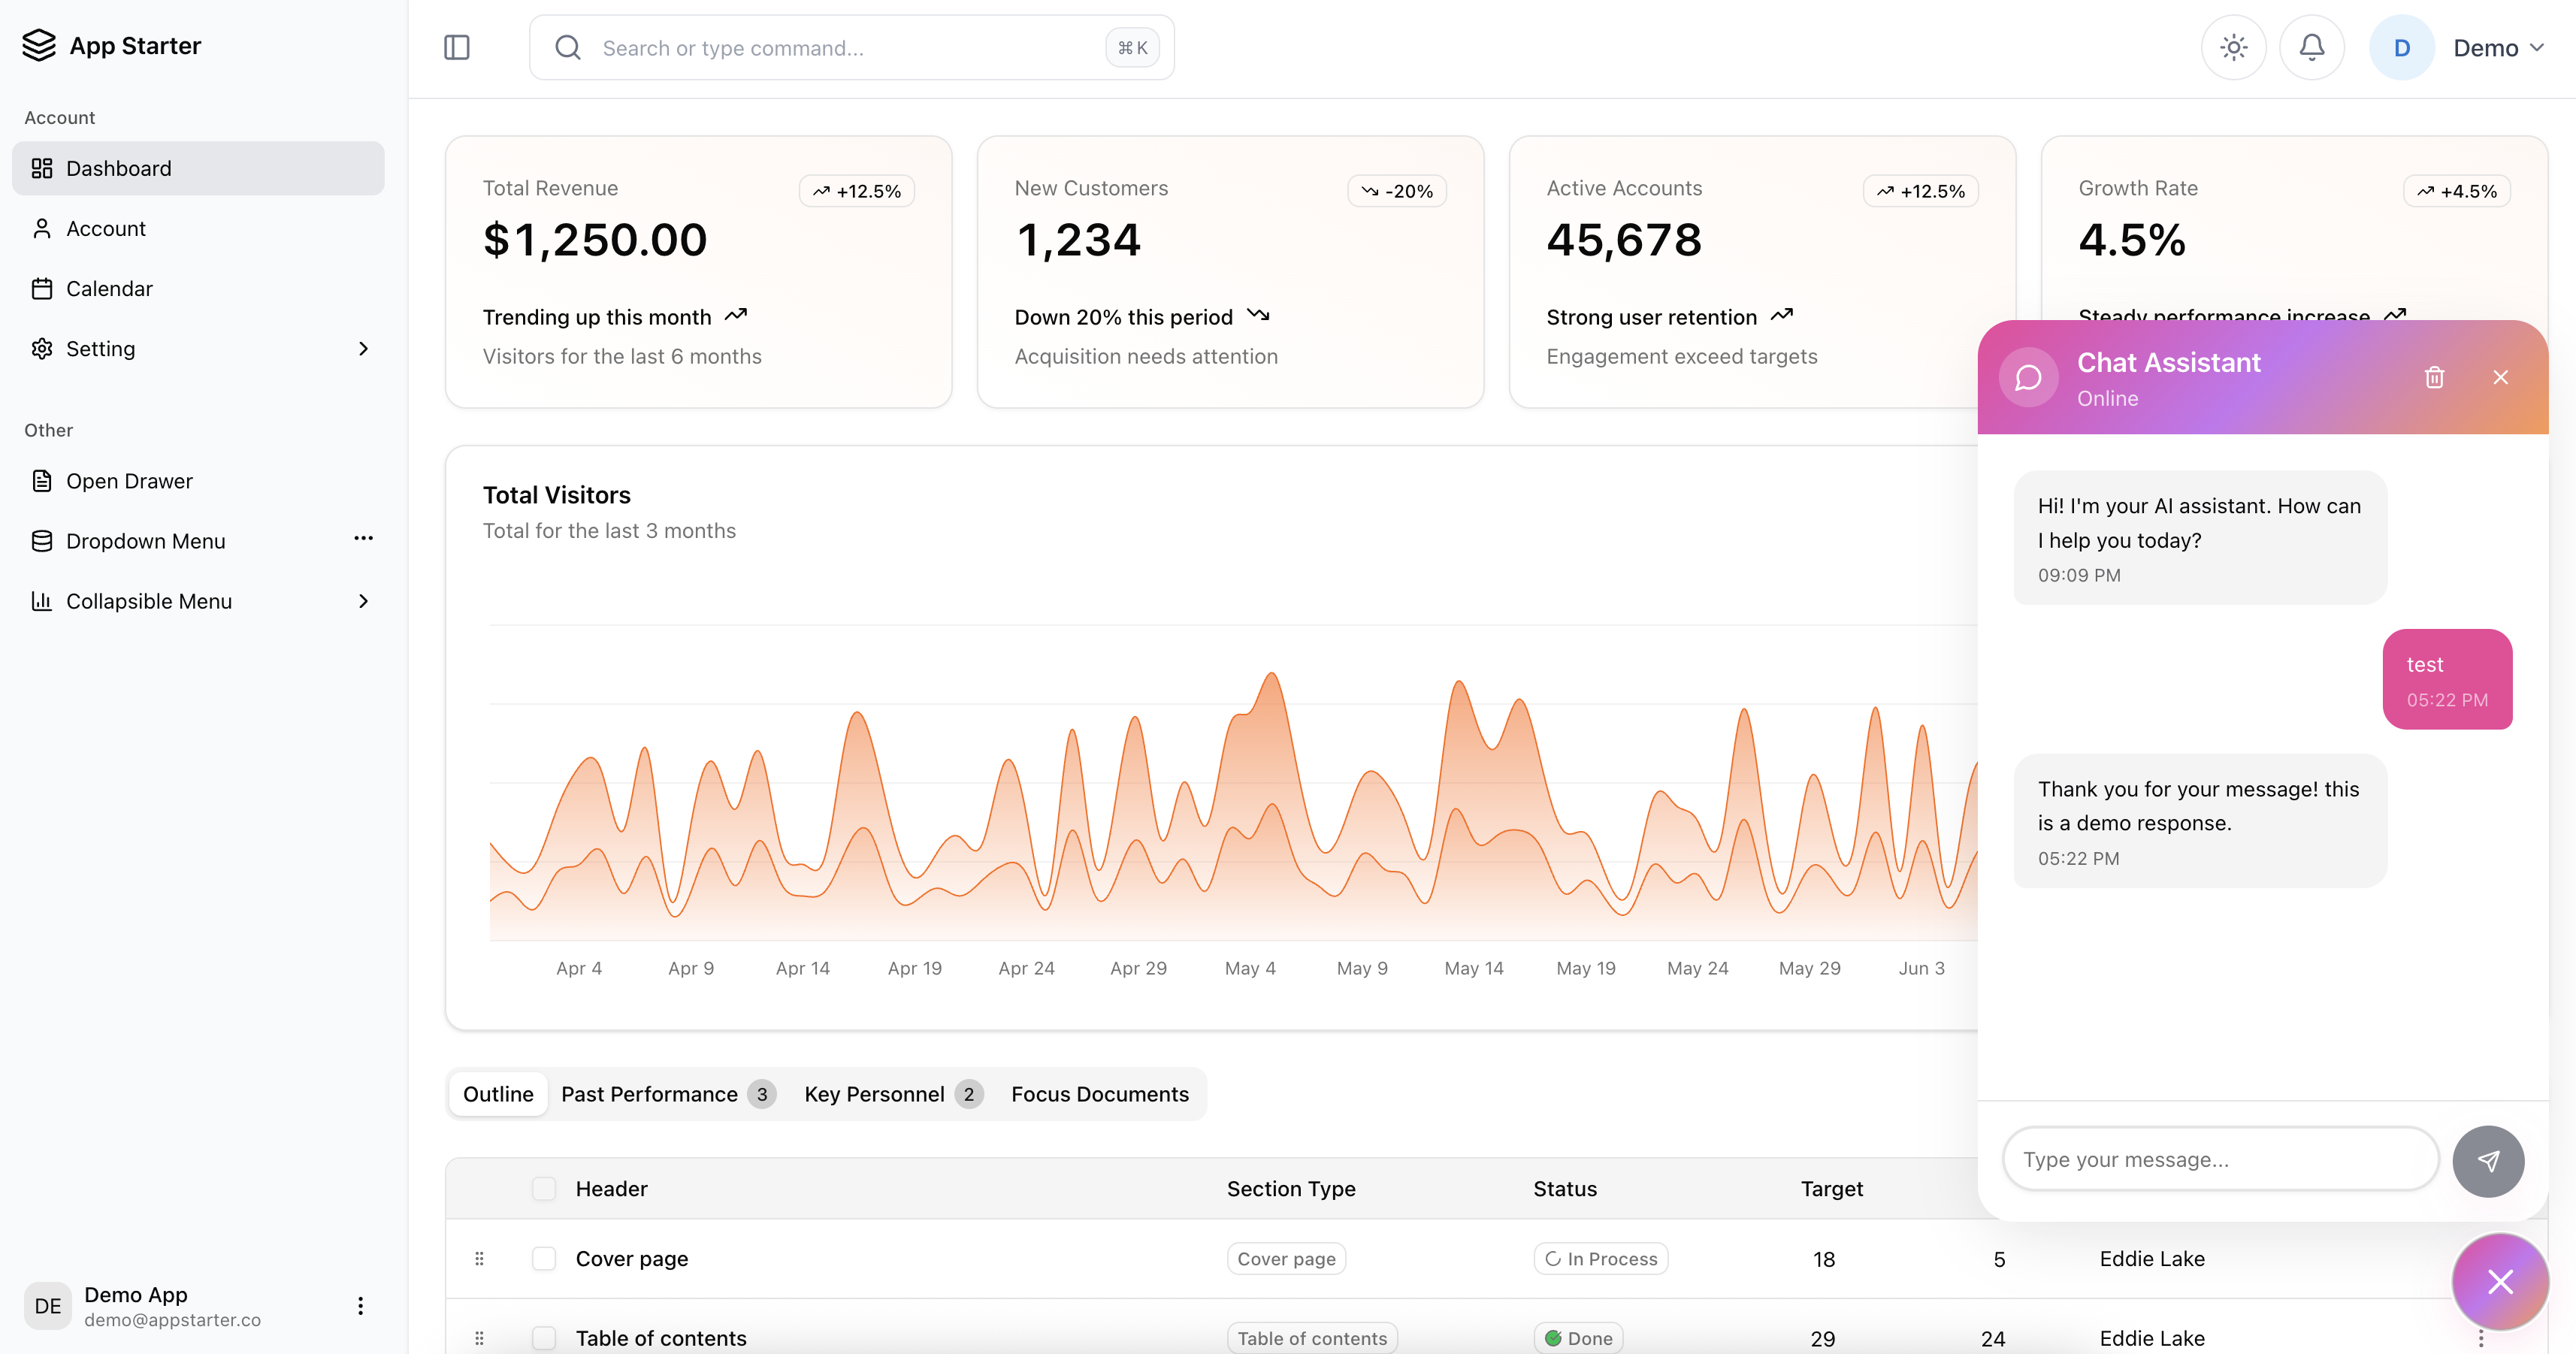
Task: Check the header select-all checkbox
Action: pyautogui.click(x=544, y=1188)
